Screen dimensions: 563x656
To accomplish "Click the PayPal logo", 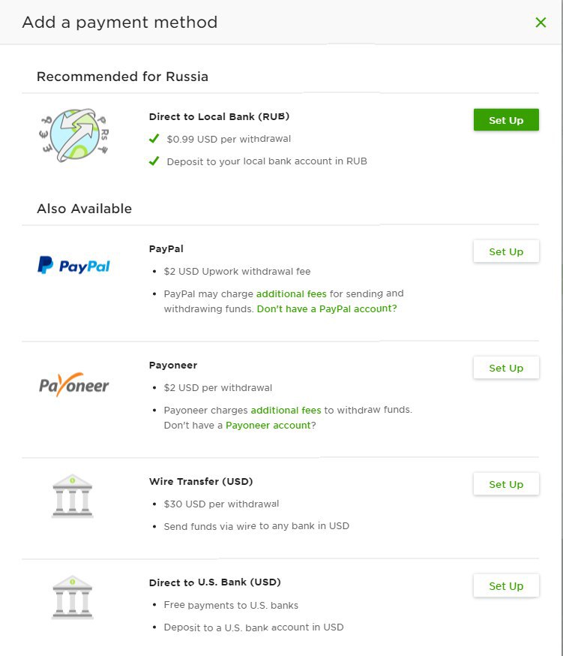I will (73, 265).
